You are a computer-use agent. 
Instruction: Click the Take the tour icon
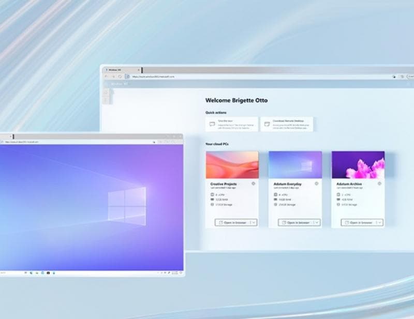212,124
